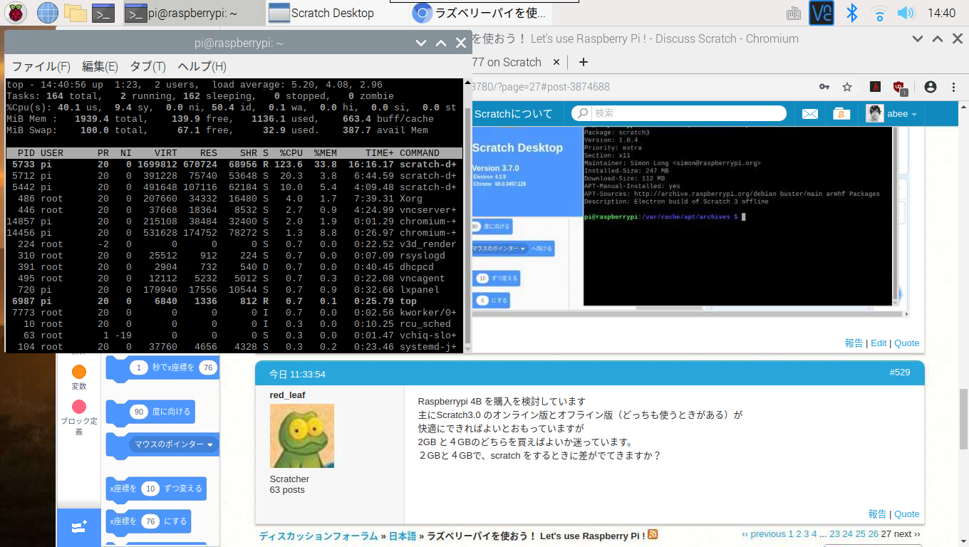Select the orange 変数 category circle
The width and height of the screenshot is (969, 547).
(79, 372)
